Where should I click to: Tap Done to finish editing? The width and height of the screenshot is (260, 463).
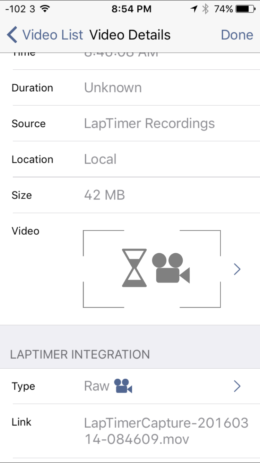[237, 35]
